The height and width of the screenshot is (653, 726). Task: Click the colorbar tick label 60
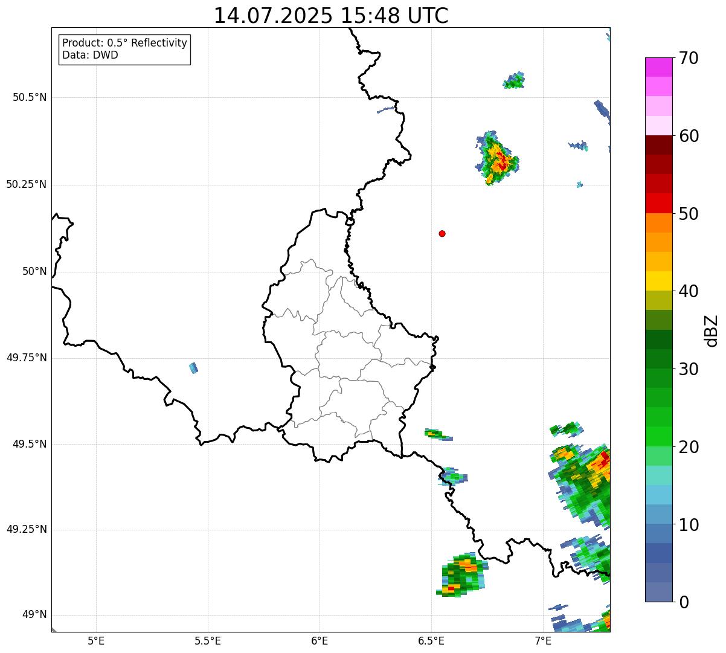(689, 136)
